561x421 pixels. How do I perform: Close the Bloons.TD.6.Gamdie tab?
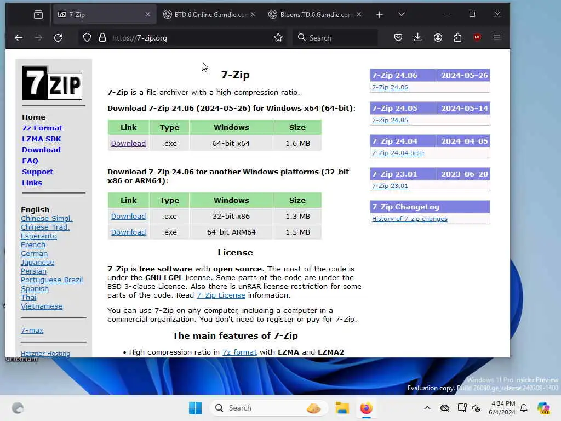point(359,14)
